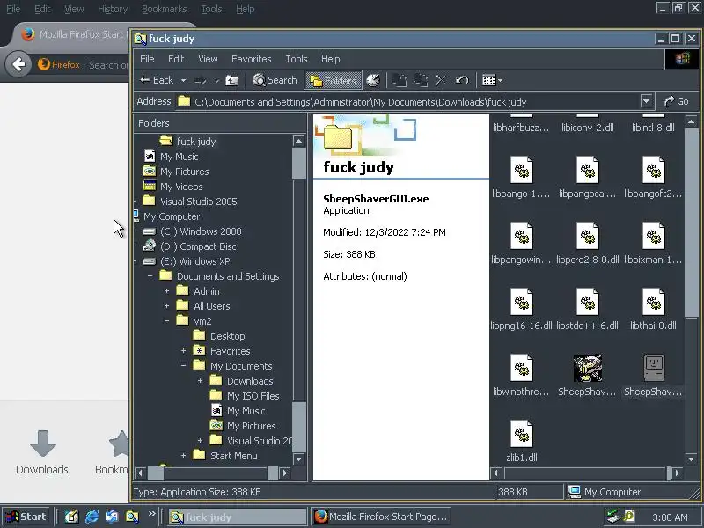
Task: Open History menu in Firefox window
Action: [113, 9]
